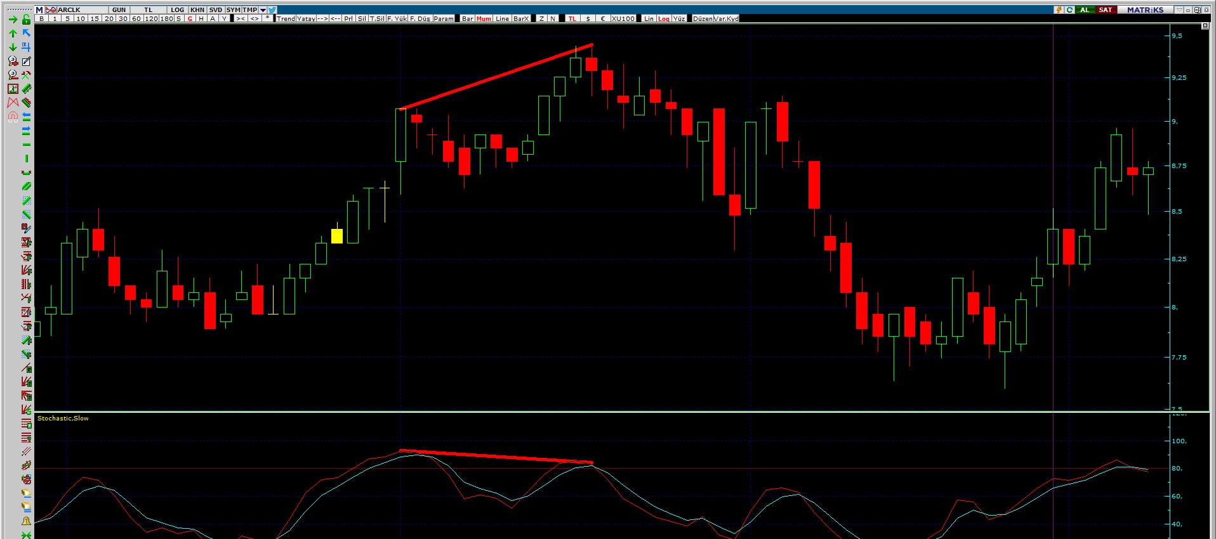Screen dimensions: 1216x539
Task: Open the TL currency selector in title bar
Action: (x=149, y=10)
